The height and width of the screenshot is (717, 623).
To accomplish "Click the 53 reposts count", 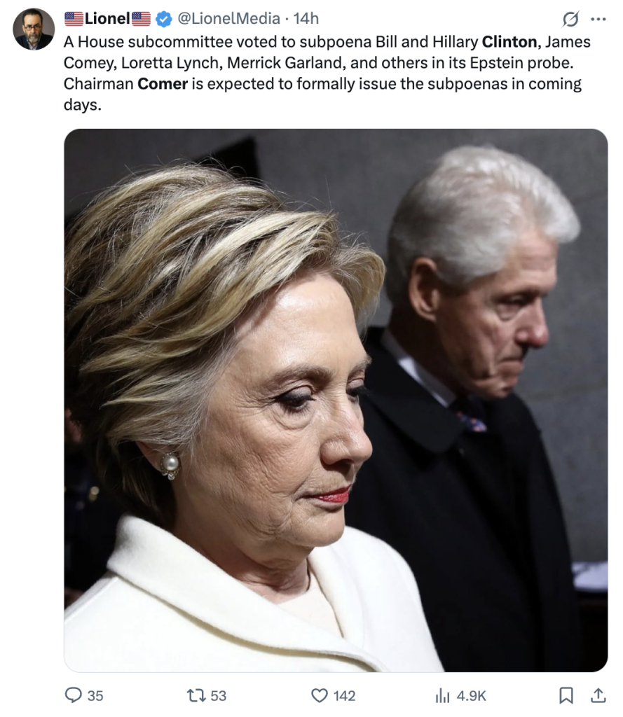I will (219, 695).
